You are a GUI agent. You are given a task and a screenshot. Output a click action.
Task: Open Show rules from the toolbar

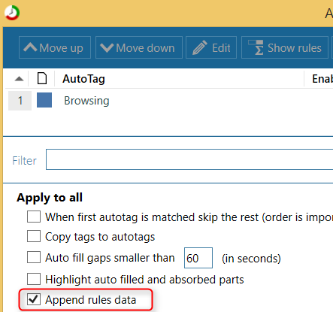(x=285, y=47)
